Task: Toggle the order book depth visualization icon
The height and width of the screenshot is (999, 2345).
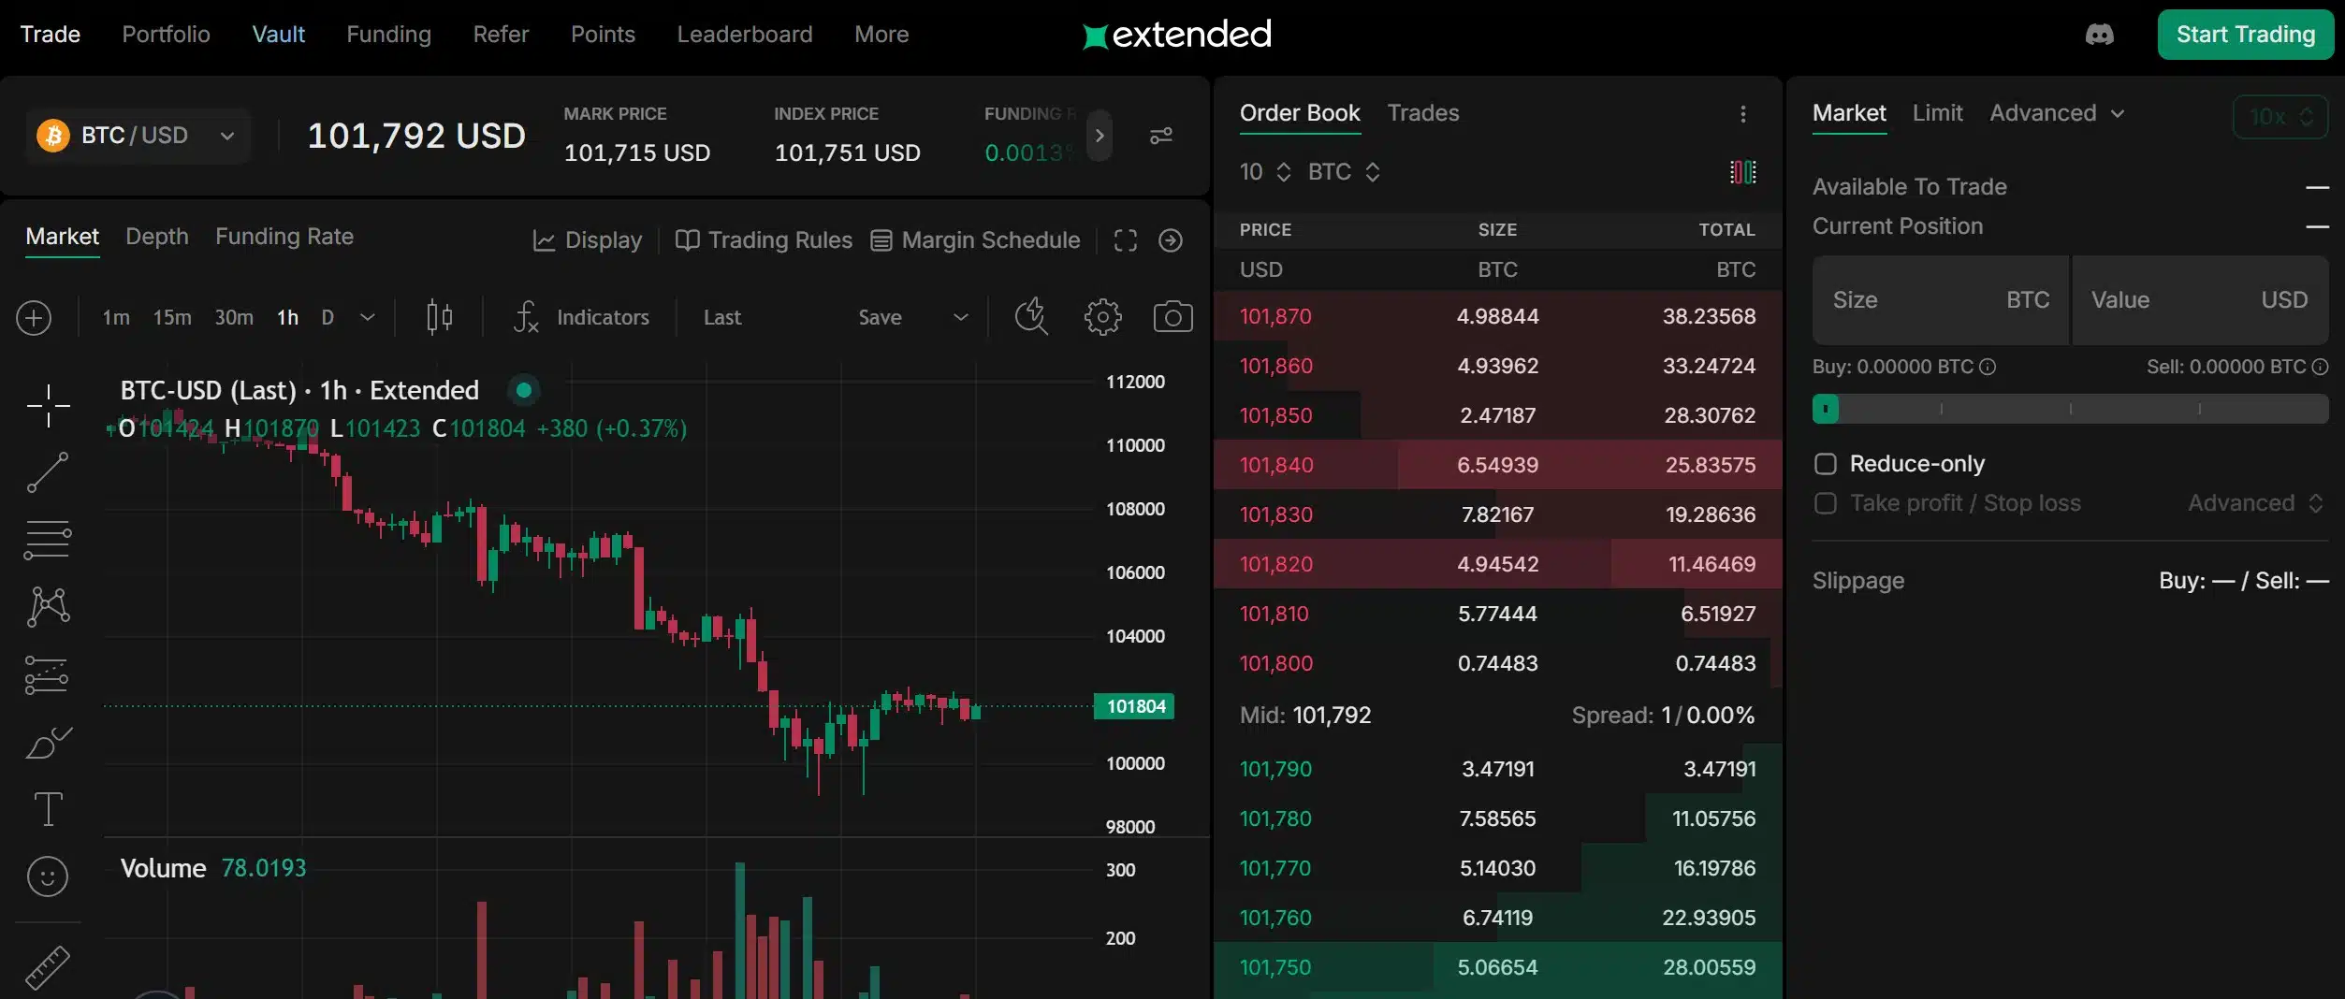Action: click(1742, 172)
